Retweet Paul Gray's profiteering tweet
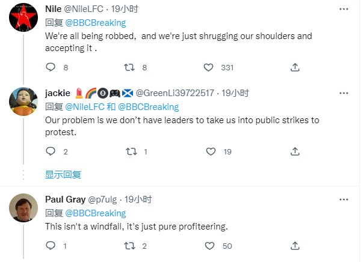This screenshot has height=262, width=361. click(x=128, y=245)
